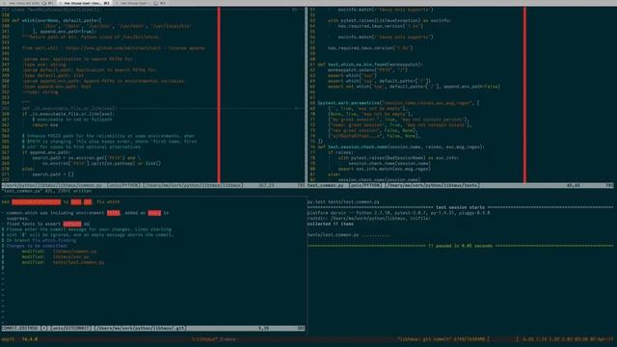This screenshot has width=617, height=347.
Task: Click 'modified: libtmux/exc.py' entry
Action: pos(55,257)
